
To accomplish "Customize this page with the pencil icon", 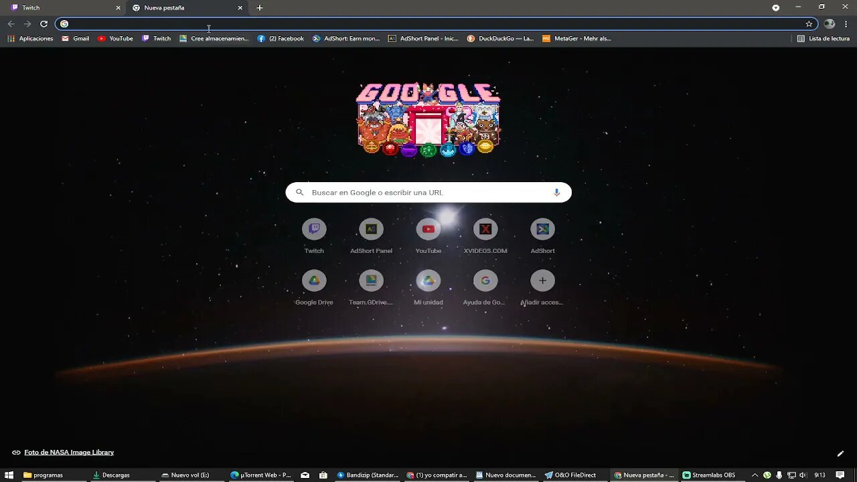I will point(840,453).
